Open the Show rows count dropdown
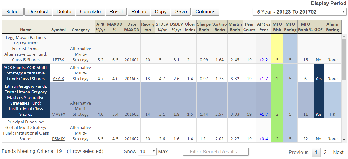 [x=147, y=152]
